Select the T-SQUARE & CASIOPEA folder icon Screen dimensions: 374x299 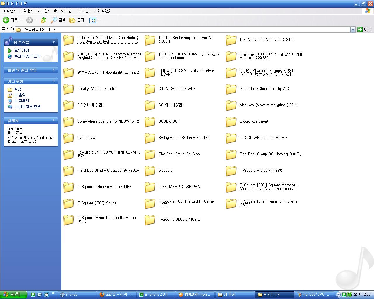click(150, 187)
